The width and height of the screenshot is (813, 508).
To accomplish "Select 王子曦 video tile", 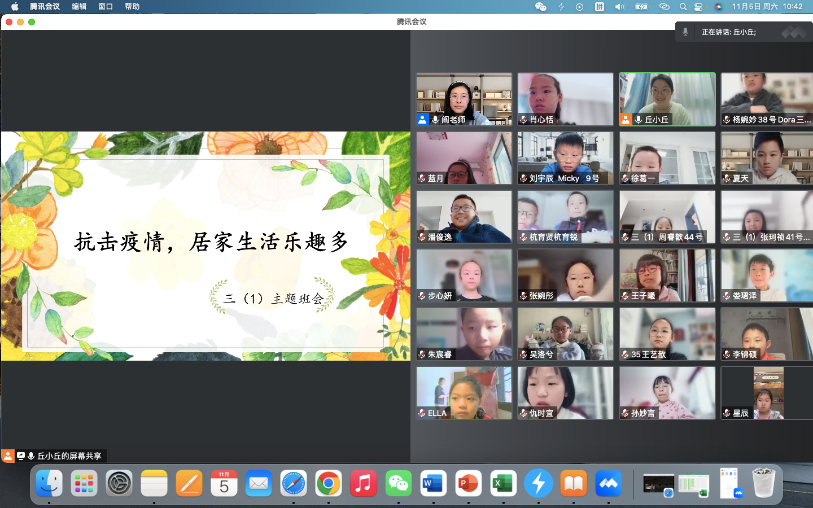I will (x=667, y=275).
